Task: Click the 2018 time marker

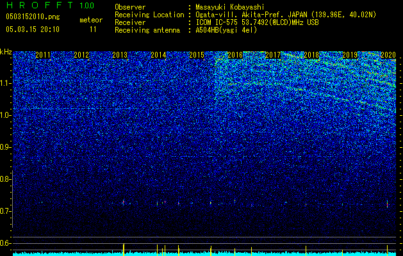Action: [x=311, y=55]
